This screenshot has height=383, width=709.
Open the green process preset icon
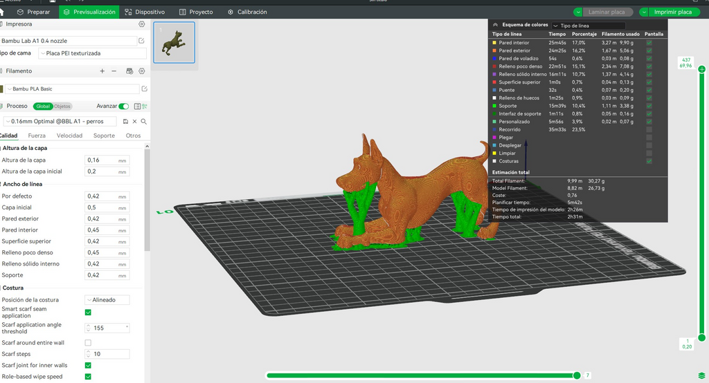pyautogui.click(x=145, y=106)
